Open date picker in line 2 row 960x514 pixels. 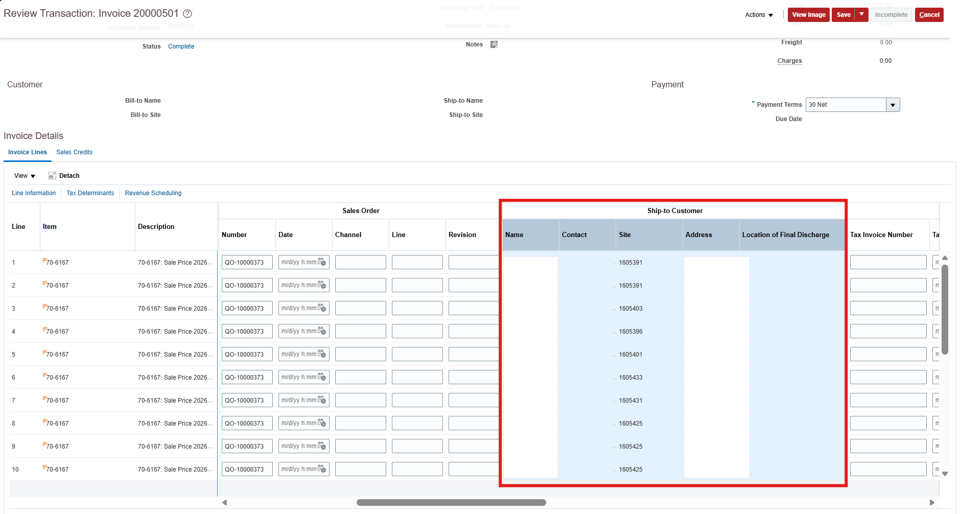click(322, 285)
